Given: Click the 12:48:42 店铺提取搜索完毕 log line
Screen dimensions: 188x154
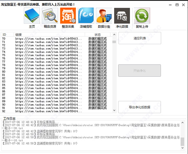Looking at the screenshot, I should (40, 131).
